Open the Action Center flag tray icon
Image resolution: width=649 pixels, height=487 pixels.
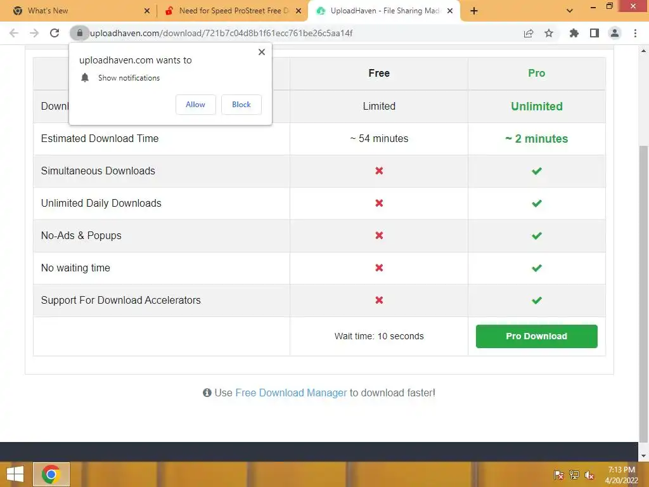tap(558, 475)
